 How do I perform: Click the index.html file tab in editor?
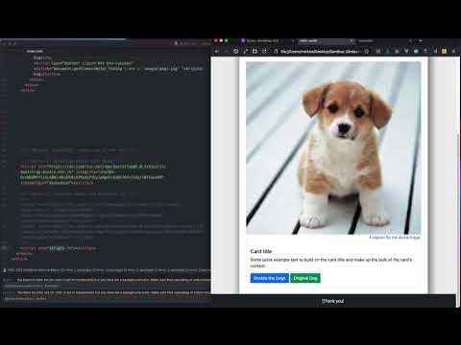[x=35, y=51]
